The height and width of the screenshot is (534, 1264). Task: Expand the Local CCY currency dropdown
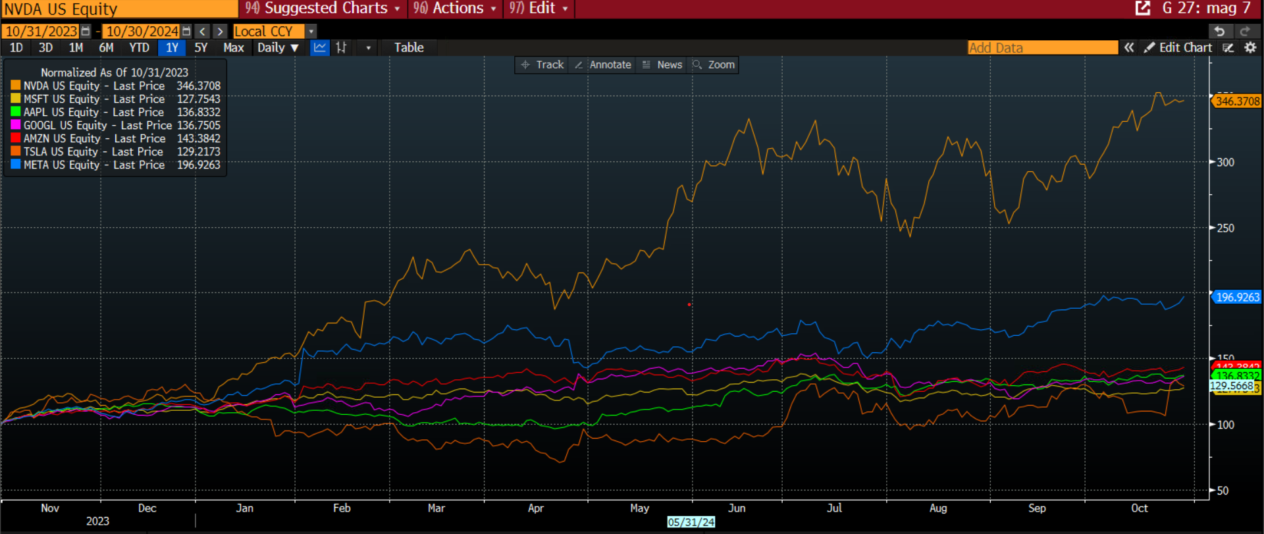pyautogui.click(x=311, y=31)
